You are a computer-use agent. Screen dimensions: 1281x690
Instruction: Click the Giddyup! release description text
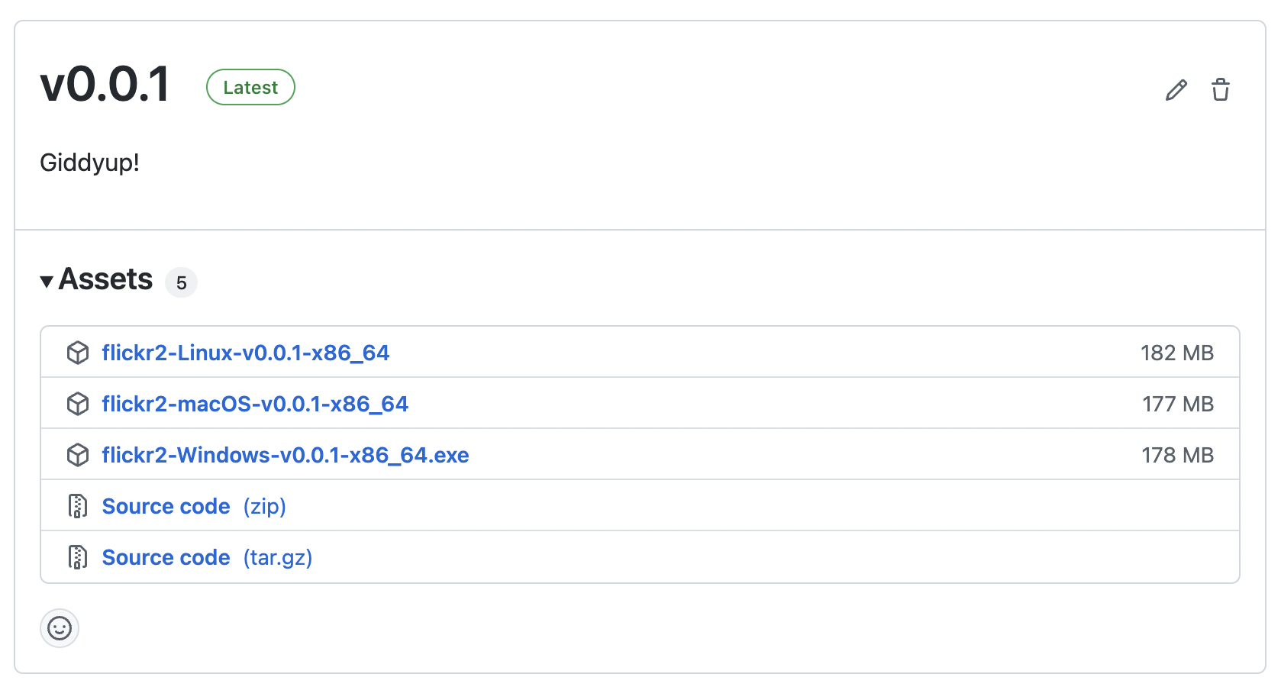[90, 163]
